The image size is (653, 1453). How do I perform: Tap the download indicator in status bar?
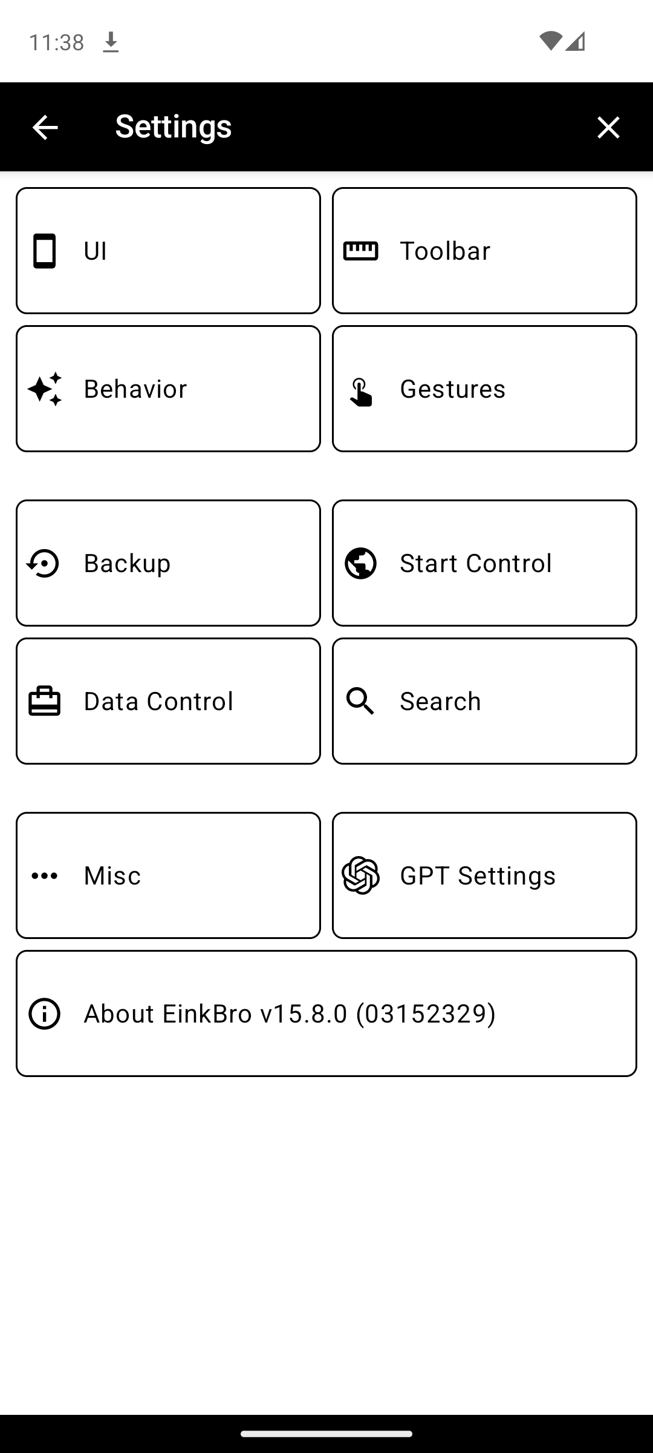tap(111, 42)
